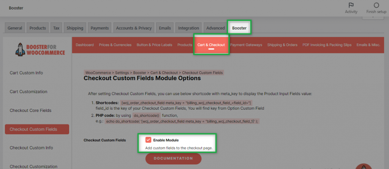Open PDF Invoicing & Packing Slips
This screenshot has height=169, width=389.
[327, 45]
